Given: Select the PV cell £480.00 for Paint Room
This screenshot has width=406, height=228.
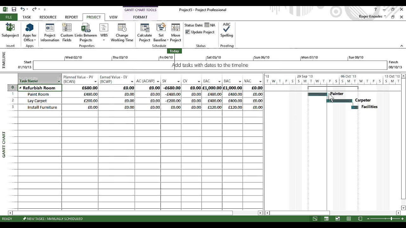Looking at the screenshot, I should (x=80, y=94).
